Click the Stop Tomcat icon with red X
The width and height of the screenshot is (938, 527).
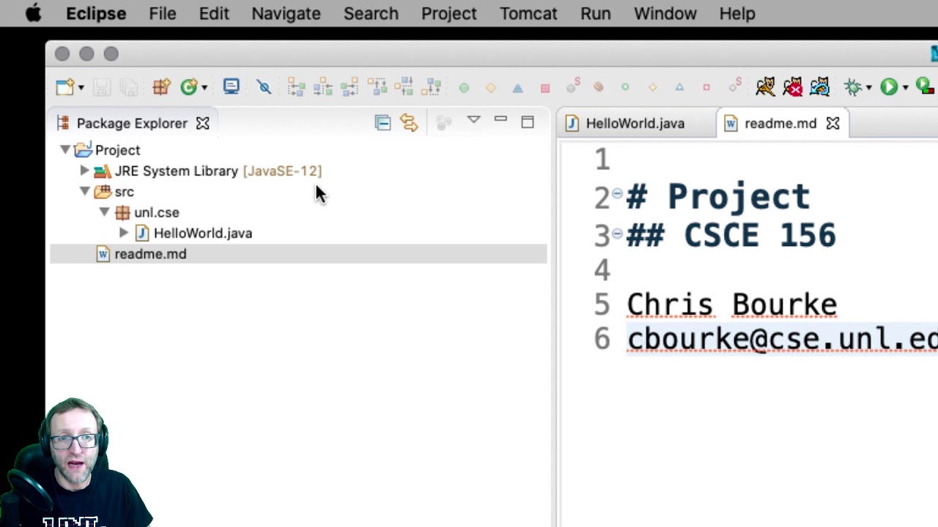point(792,87)
